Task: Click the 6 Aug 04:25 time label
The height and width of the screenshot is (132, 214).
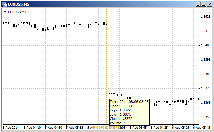Action: coord(159,128)
